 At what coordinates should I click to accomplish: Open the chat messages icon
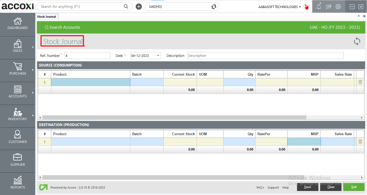point(328,7)
